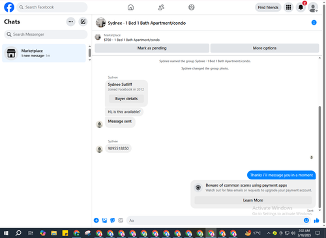The height and width of the screenshot is (238, 326).
Task: Open more actions plus icon in composer
Action: [96, 220]
